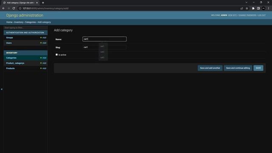Click Save and continue editing
The image size is (272, 153).
238,68
